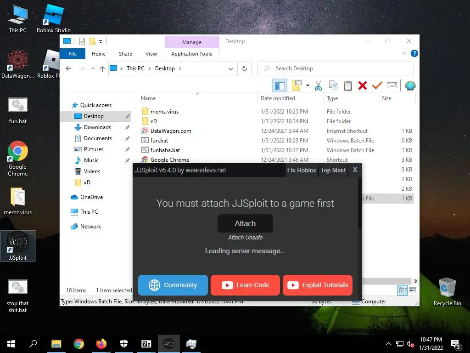The width and height of the screenshot is (470, 353).
Task: Toggle Top Most in JJSploit
Action: 333,170
